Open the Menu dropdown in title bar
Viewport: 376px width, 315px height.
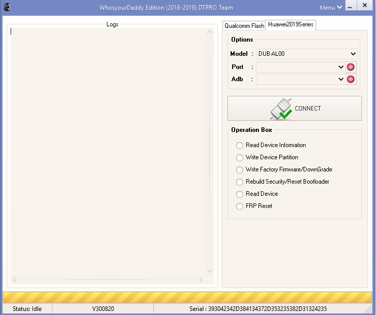coord(330,8)
